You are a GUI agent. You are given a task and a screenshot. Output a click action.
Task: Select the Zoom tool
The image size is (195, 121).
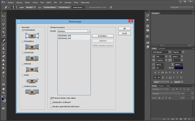click(x=4, y=93)
